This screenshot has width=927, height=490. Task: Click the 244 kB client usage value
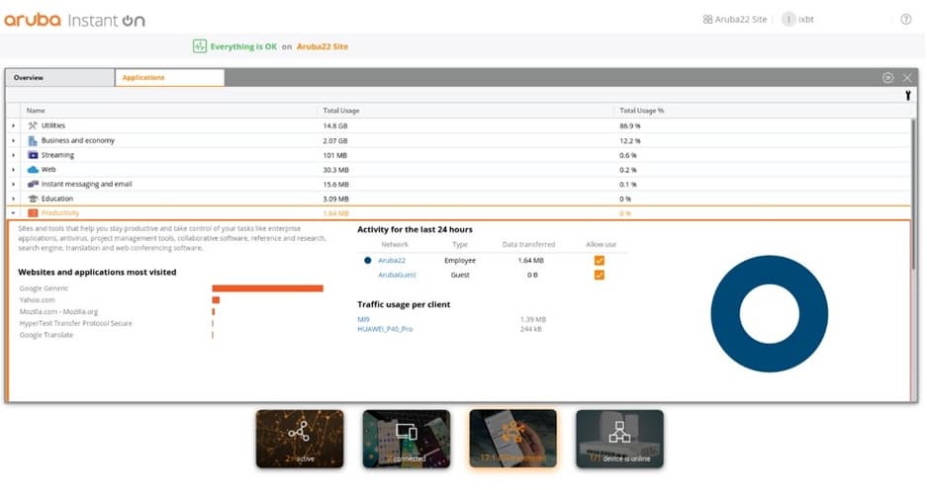tap(530, 329)
